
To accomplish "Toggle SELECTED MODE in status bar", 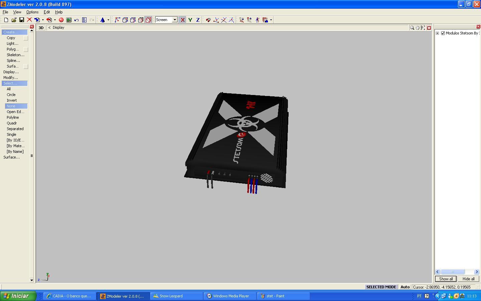I will (381, 287).
